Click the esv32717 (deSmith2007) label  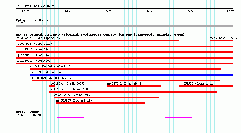coord(48,72)
